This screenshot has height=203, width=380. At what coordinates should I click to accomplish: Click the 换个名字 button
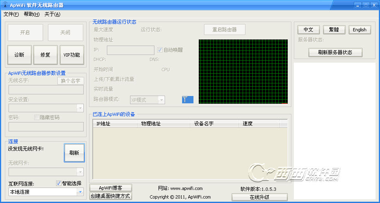[71, 81]
